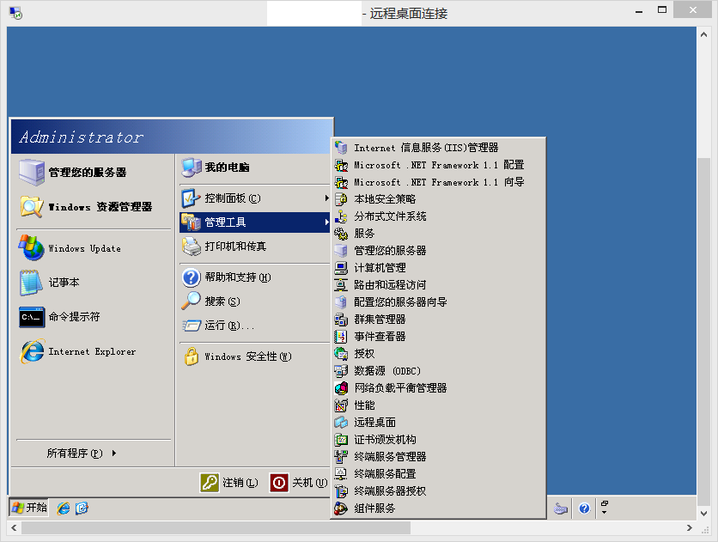Click the 事件查看器 icon
Screen dimensions: 718x542
(341, 337)
